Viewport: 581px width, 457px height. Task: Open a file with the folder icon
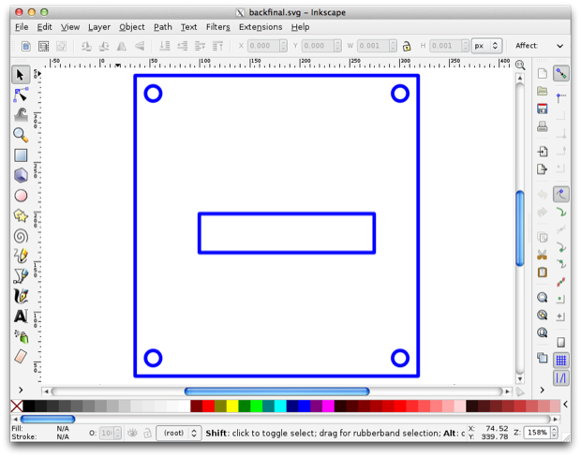[x=542, y=91]
